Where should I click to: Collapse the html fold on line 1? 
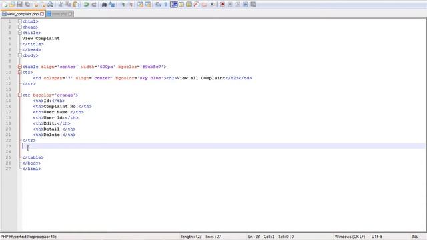point(20,21)
